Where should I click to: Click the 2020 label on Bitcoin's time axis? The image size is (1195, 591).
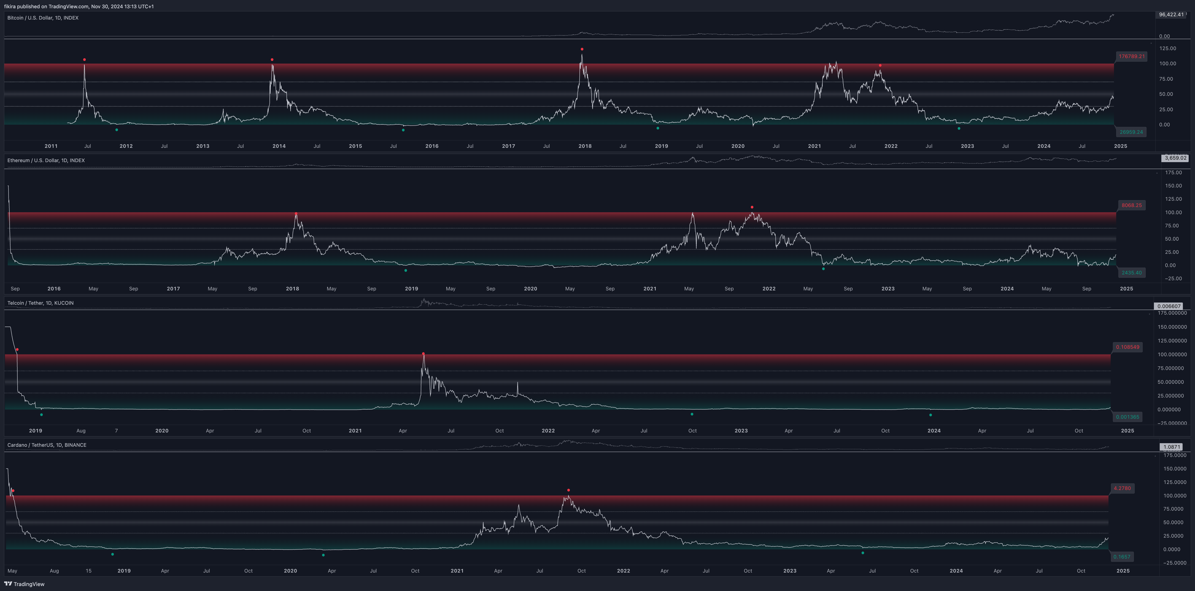click(x=738, y=146)
